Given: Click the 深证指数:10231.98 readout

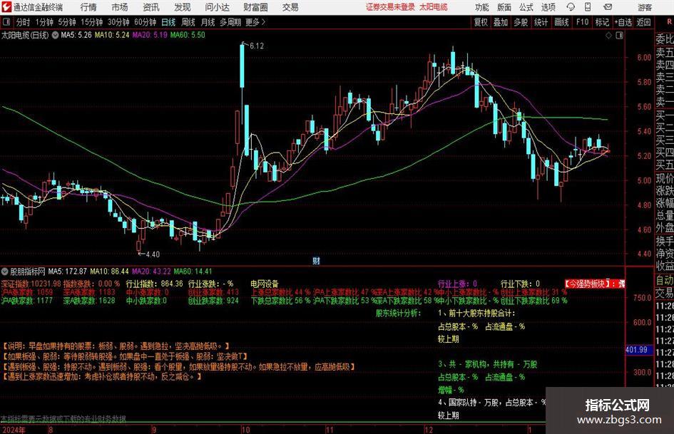Looking at the screenshot, I should tap(31, 284).
